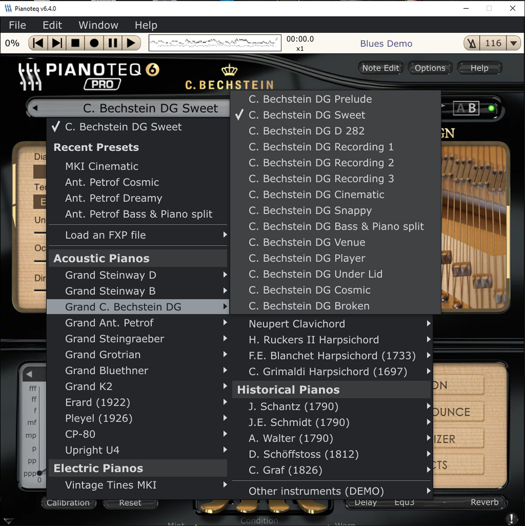Select checked C. Bechstein DG Sweet in left menu
The height and width of the screenshot is (526, 525).
pyautogui.click(x=138, y=127)
